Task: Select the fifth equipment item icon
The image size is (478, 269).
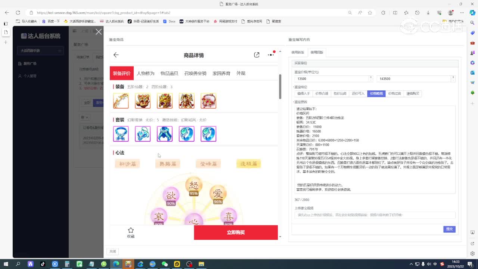Action: [x=208, y=101]
